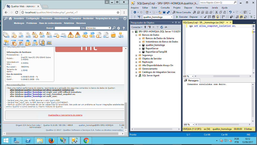Click the Chrome address bar URL
This screenshot has height=145, width=257.
51,13
